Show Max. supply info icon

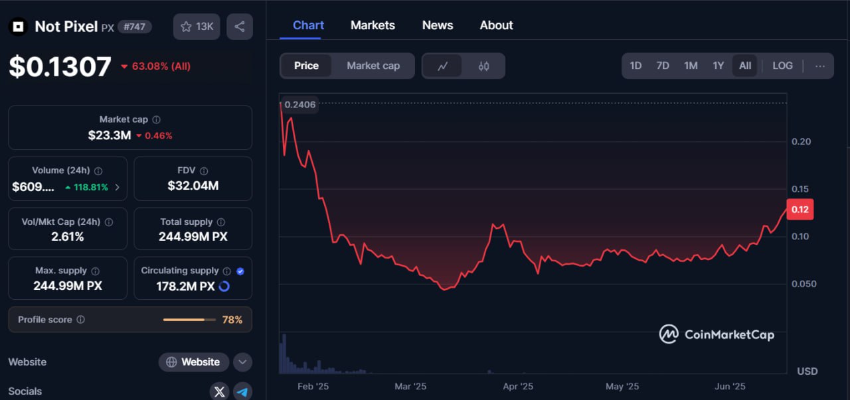(x=95, y=271)
